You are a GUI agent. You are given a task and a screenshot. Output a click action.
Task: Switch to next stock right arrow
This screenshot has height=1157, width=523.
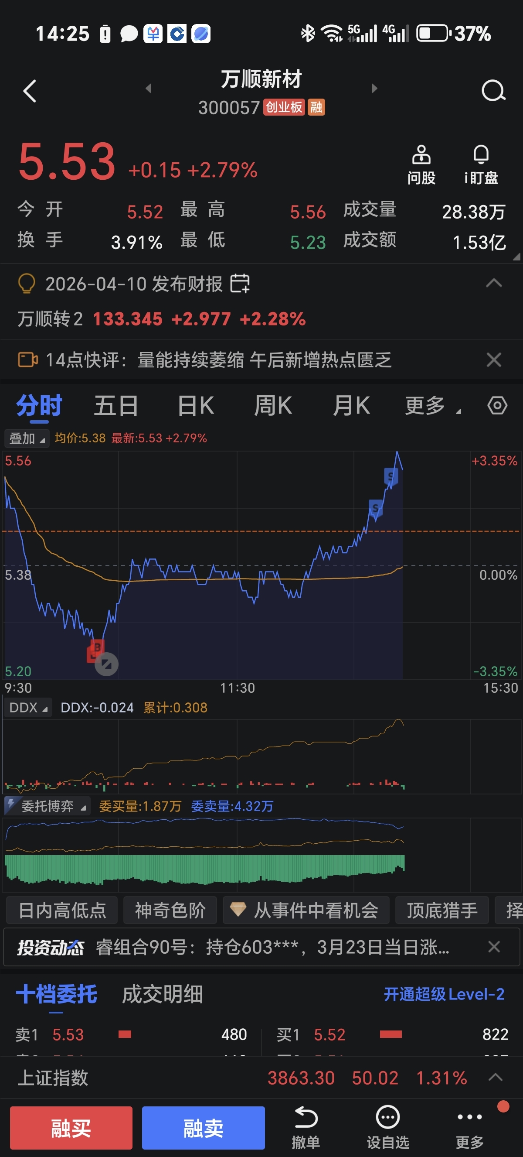coord(374,89)
